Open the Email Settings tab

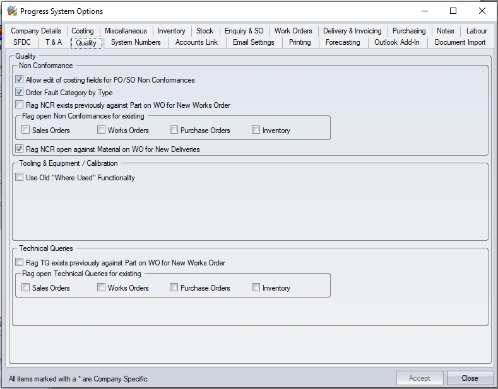coord(253,42)
